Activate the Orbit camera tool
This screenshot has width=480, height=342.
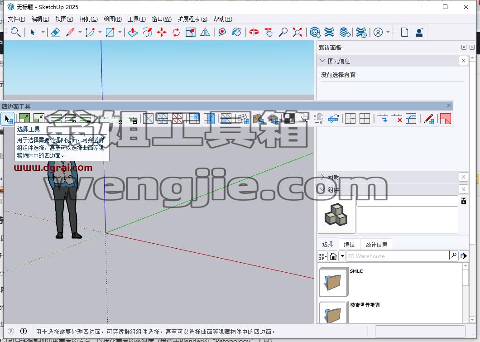click(x=254, y=32)
